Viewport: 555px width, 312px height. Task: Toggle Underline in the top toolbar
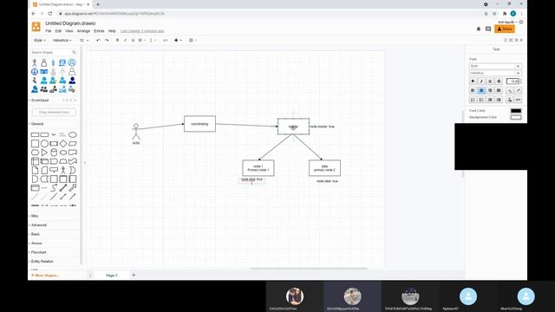click(133, 41)
